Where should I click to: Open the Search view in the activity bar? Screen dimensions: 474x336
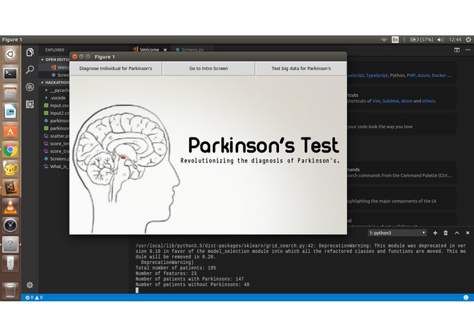point(29,69)
